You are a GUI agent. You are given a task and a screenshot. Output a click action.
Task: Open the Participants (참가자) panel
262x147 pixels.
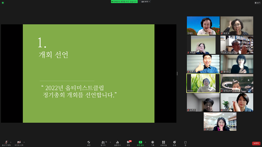click(x=103, y=143)
